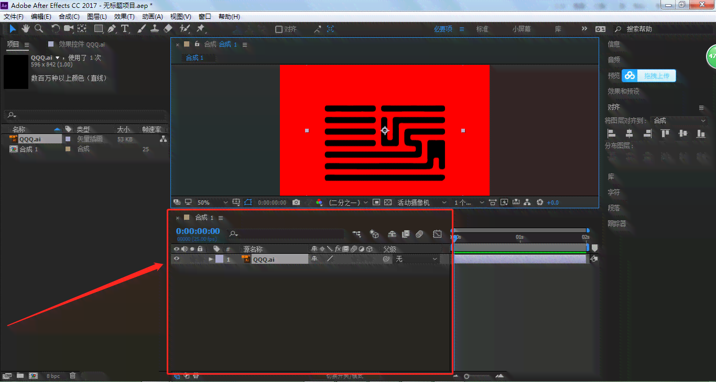
Task: Select the Pen tool
Action: 112,29
